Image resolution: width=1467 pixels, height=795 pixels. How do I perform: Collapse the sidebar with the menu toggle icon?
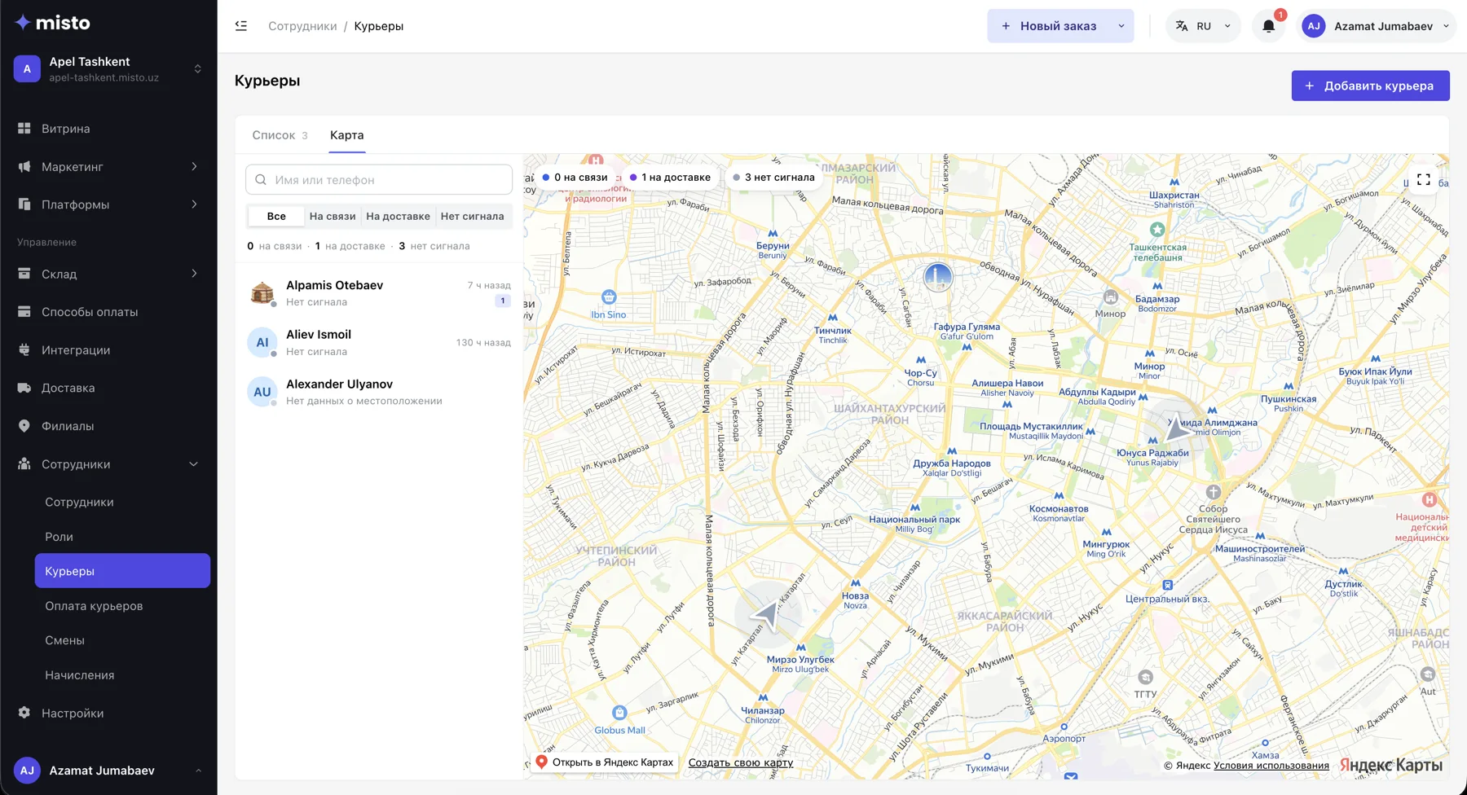click(241, 26)
